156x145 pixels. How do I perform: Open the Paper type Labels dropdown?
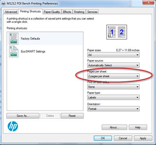coord(113,97)
